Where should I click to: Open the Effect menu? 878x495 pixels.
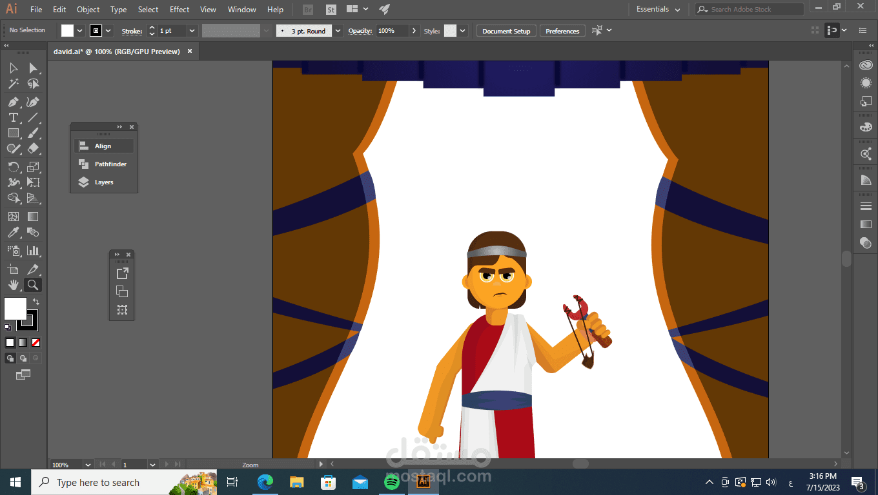(179, 10)
